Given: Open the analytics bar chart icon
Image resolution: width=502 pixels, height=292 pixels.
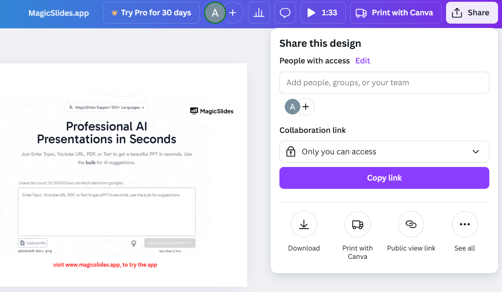Looking at the screenshot, I should tap(259, 13).
